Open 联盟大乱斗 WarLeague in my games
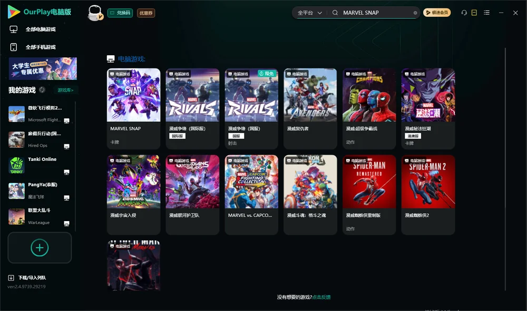 [40, 216]
